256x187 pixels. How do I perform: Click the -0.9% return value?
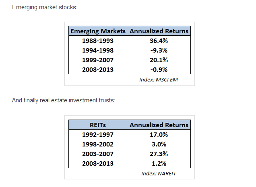159,69
